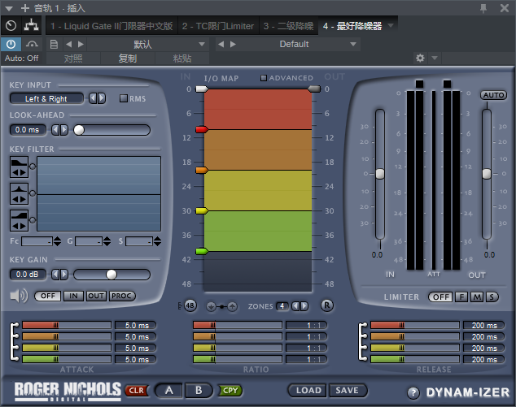516x407 pixels.
Task: Switch to Liquid Gate II insert tab
Action: point(112,26)
